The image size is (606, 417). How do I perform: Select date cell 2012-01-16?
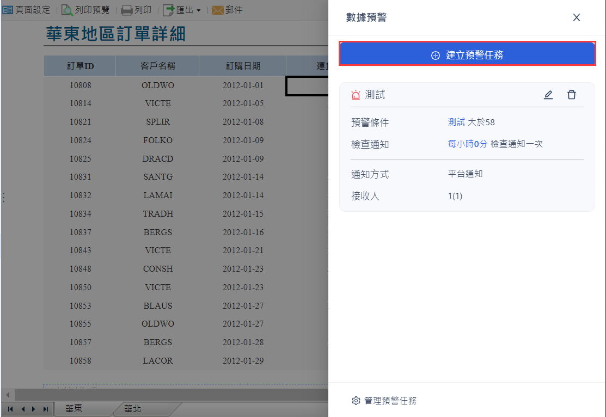243,232
